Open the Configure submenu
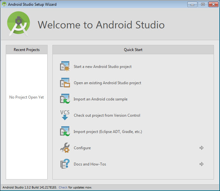Image resolution: width=220 pixels, height=191 pixels. [82, 148]
